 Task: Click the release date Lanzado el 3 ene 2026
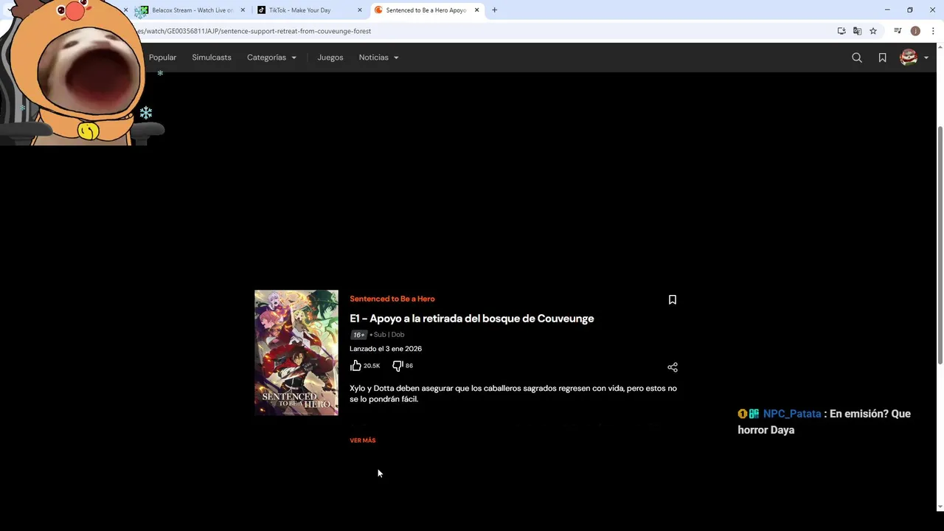tap(386, 349)
